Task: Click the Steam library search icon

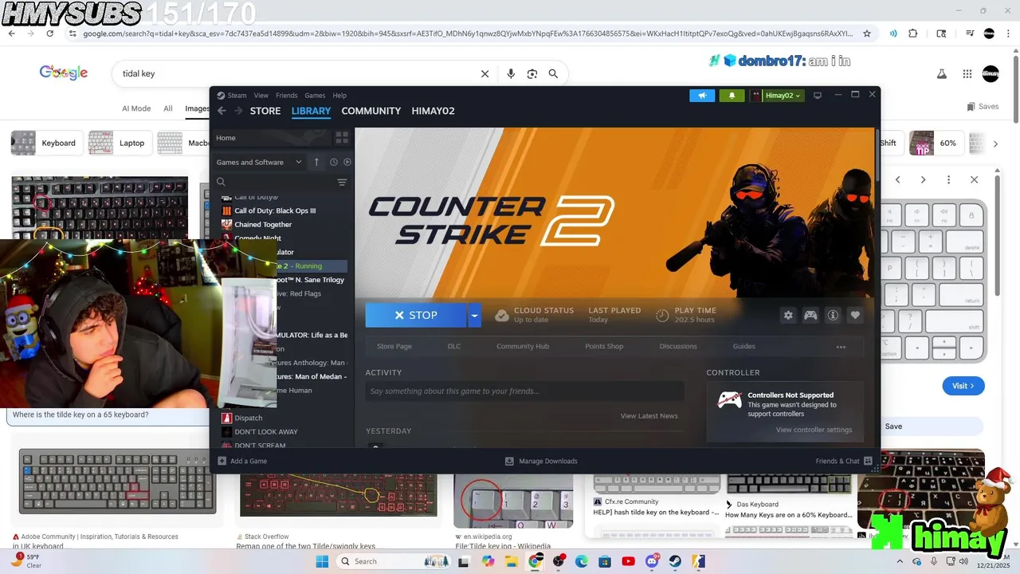Action: (221, 183)
